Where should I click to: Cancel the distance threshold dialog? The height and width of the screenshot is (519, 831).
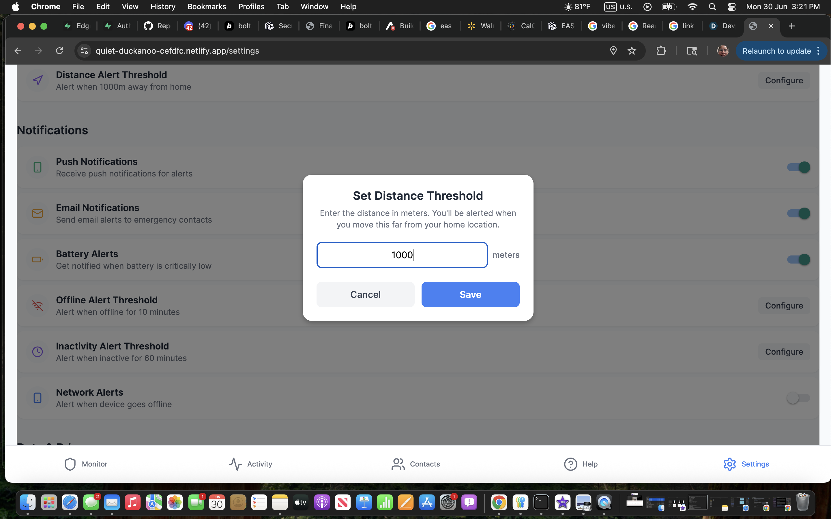365,294
